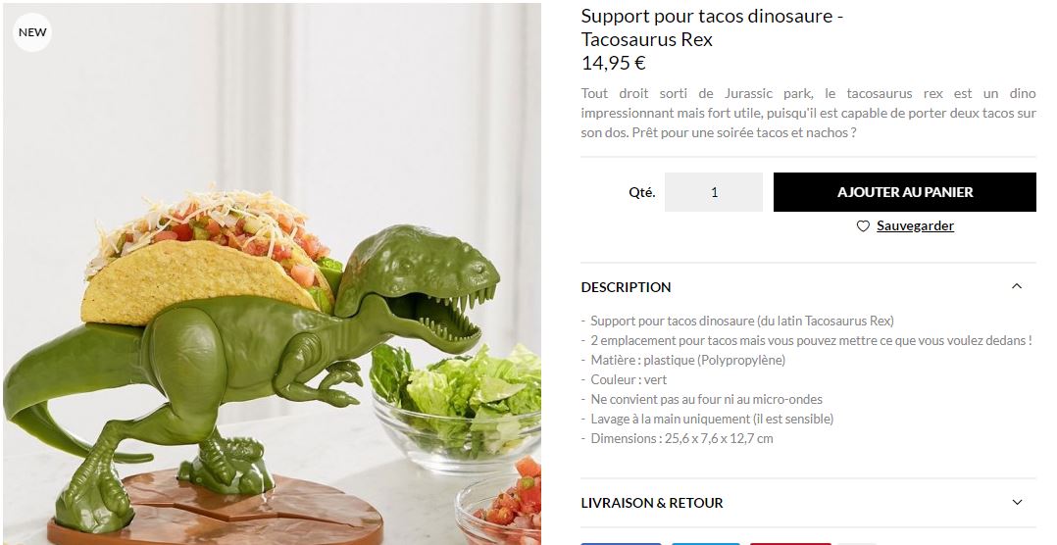Click the Jurassic park intro paragraph
Image resolution: width=1057 pixels, height=545 pixels.
[x=808, y=113]
